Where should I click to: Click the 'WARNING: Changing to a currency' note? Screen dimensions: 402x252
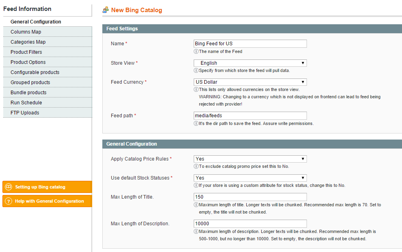tap(290, 100)
